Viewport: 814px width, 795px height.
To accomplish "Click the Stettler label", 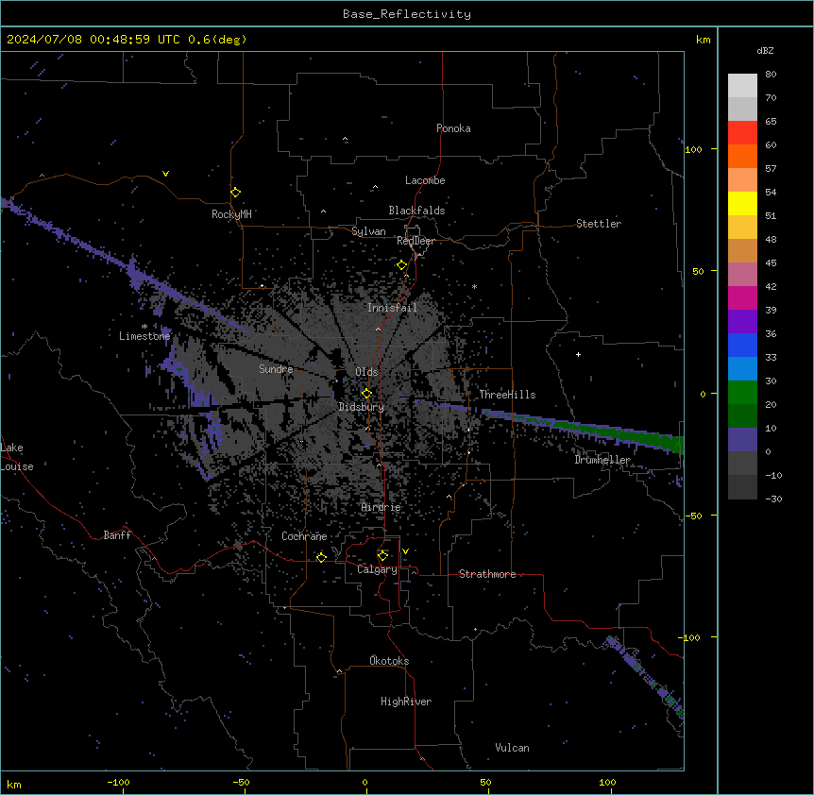I will click(x=599, y=224).
